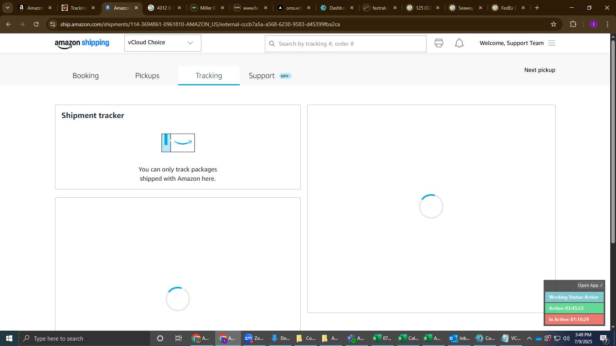This screenshot has height=346, width=616.
Task: Switch to the 4012 S browser tab
Action: click(x=164, y=8)
